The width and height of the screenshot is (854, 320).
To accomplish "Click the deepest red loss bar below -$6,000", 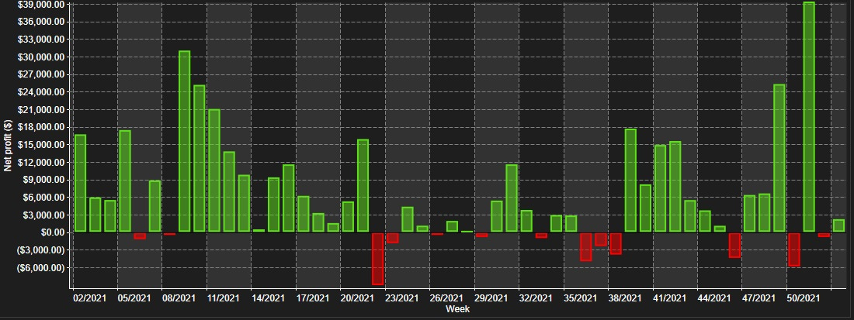I will [378, 259].
